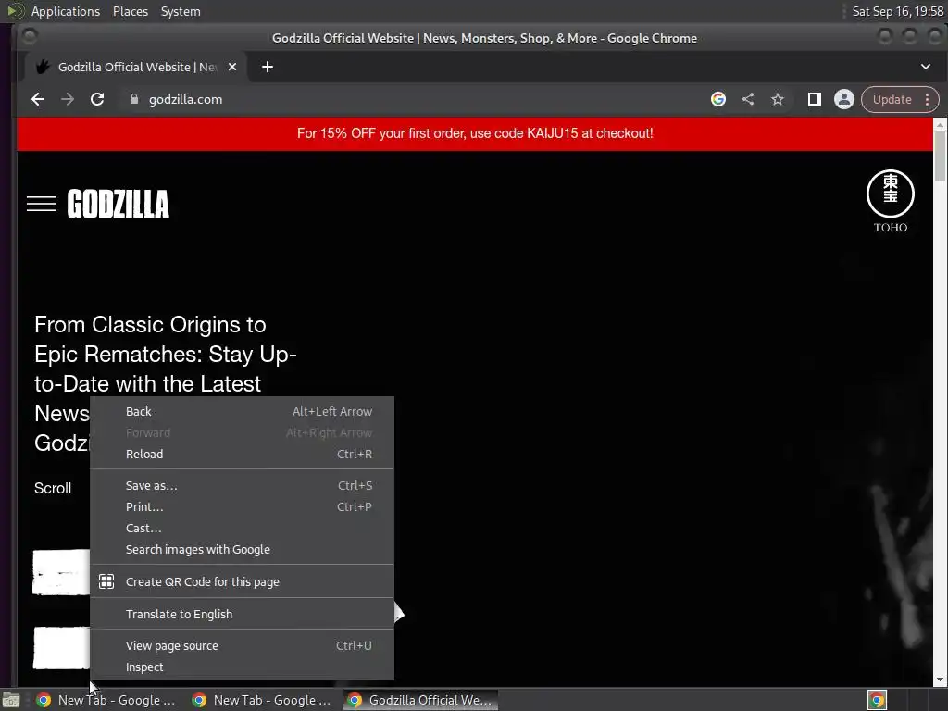The width and height of the screenshot is (948, 711).
Task: Click the browser forward arrow button
Action: click(67, 99)
